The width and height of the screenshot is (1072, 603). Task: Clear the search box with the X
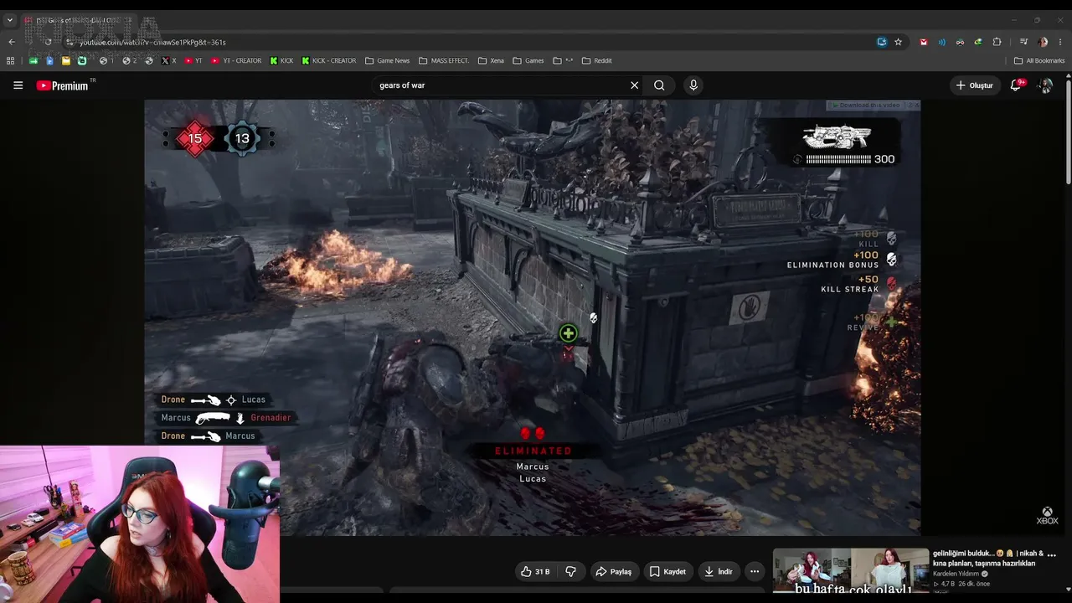pyautogui.click(x=634, y=85)
